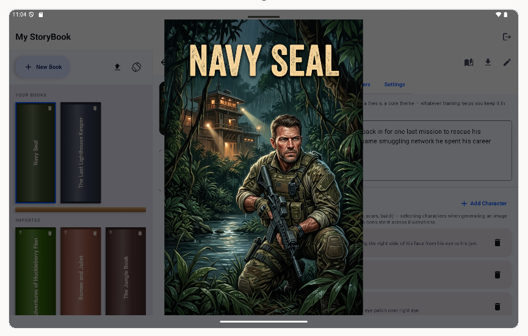Open The Last Lighthouse Keeper book
The width and height of the screenshot is (528, 336).
(81, 153)
